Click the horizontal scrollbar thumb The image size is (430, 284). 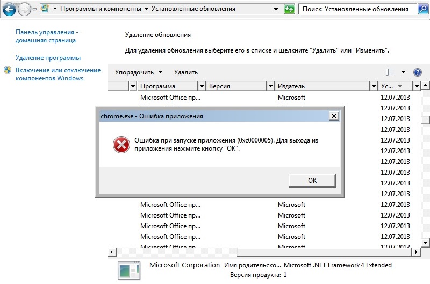(325, 252)
